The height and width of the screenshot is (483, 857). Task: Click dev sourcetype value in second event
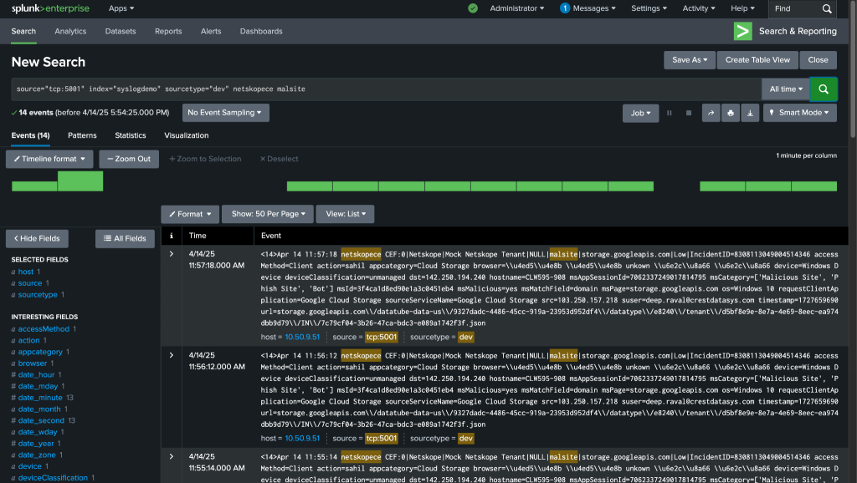point(465,438)
